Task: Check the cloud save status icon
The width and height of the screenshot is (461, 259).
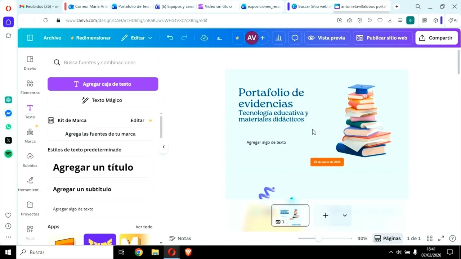Action: pos(204,38)
